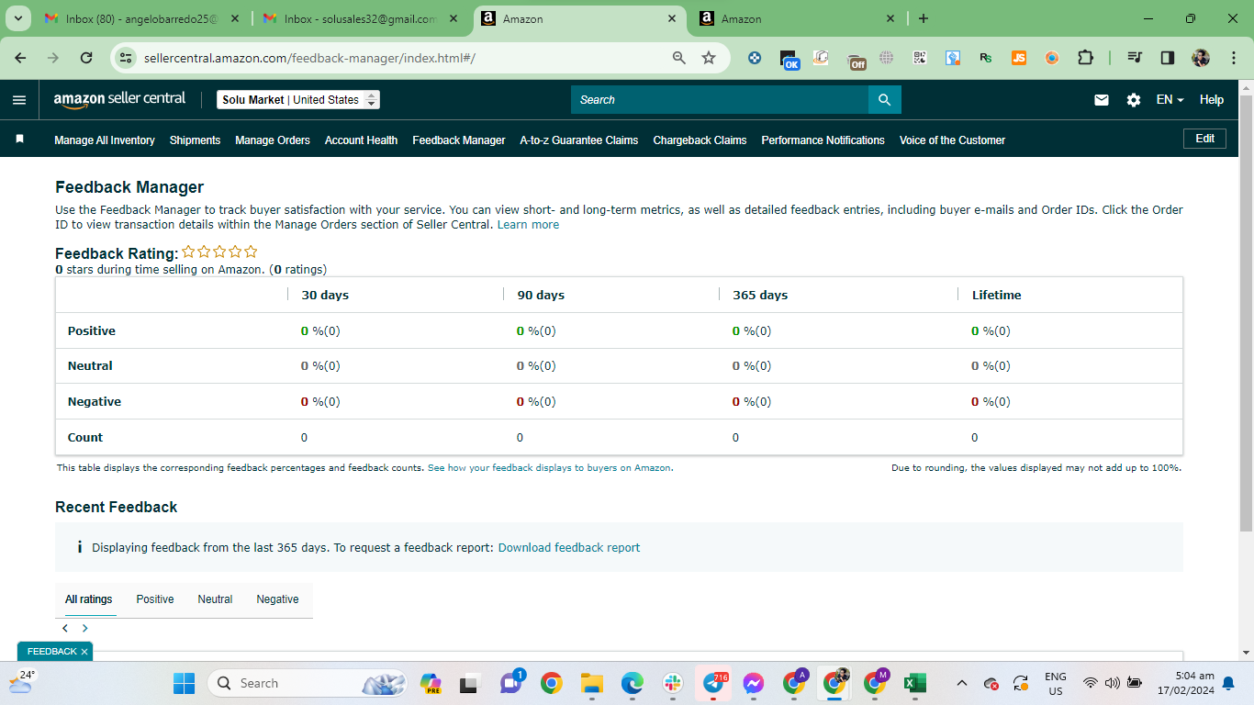Viewport: 1254px width, 705px height.
Task: Open A-to-z Guarantee Claims
Action: [x=579, y=140]
